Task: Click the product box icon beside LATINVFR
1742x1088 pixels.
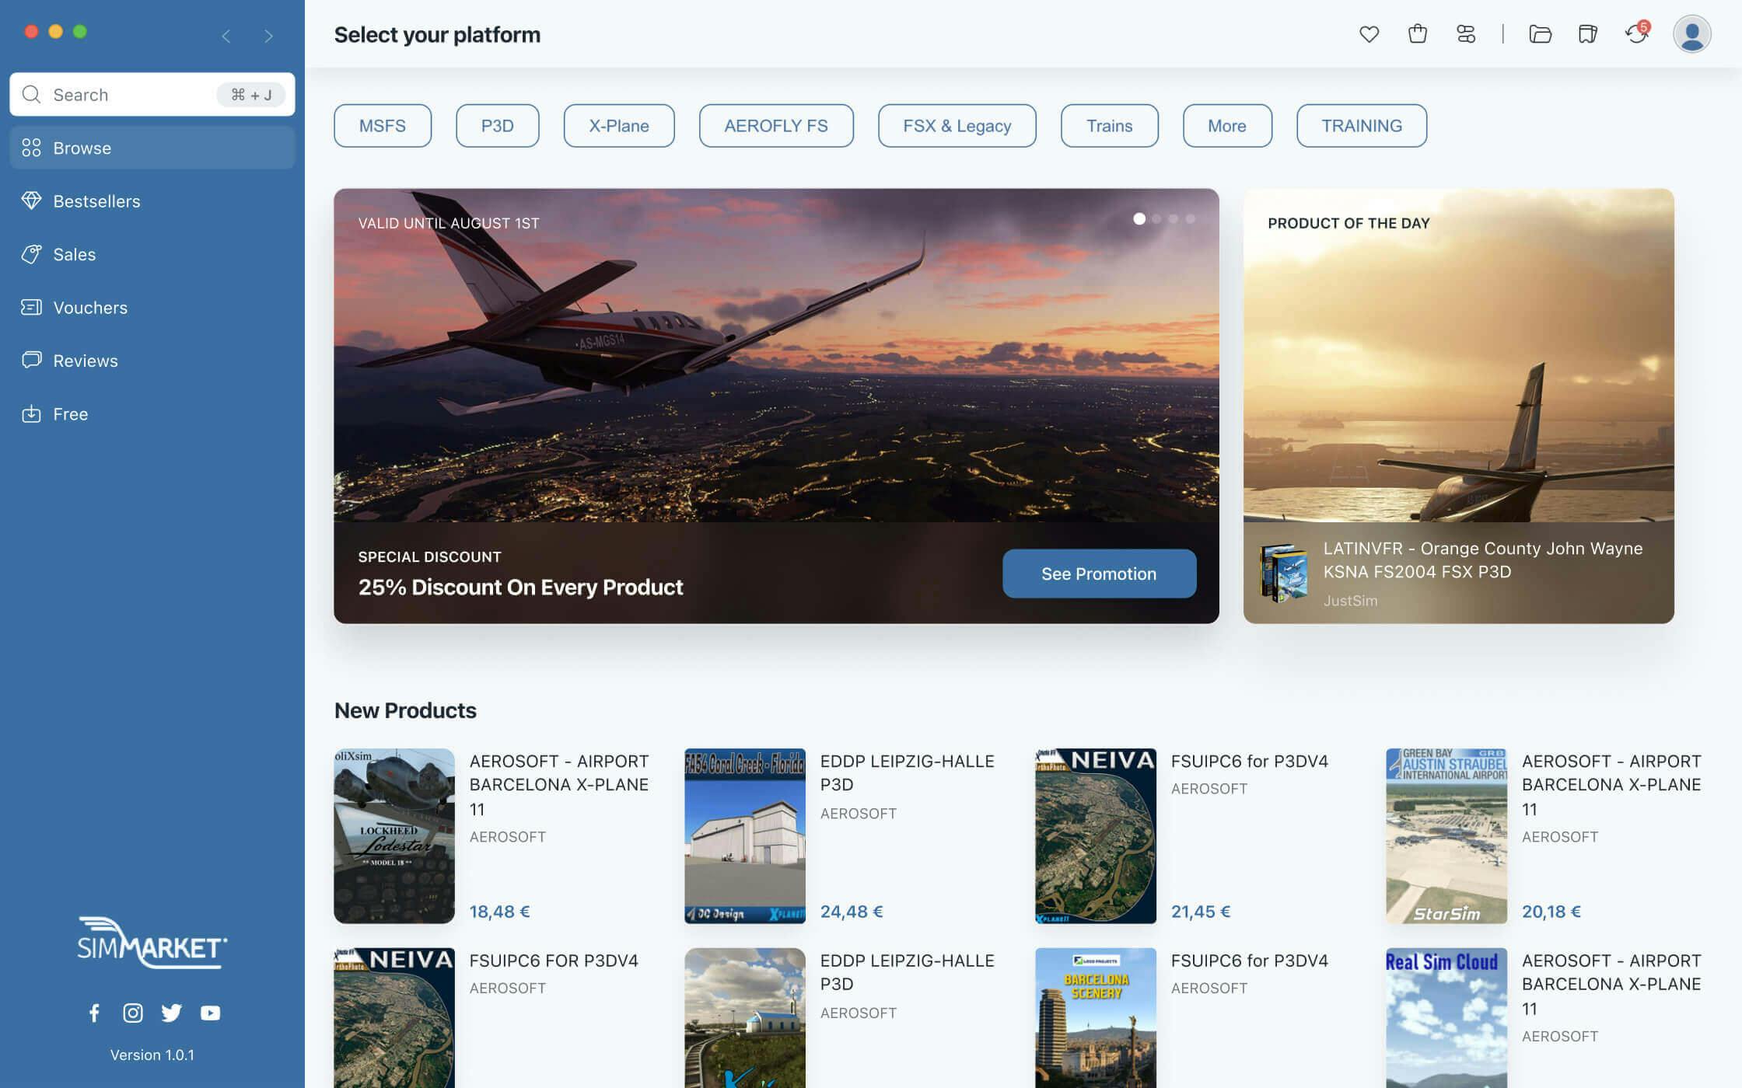Action: tap(1283, 573)
